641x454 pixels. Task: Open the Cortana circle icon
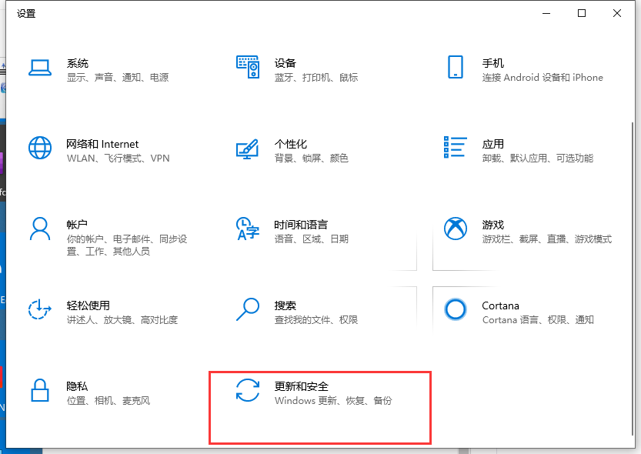tap(456, 309)
